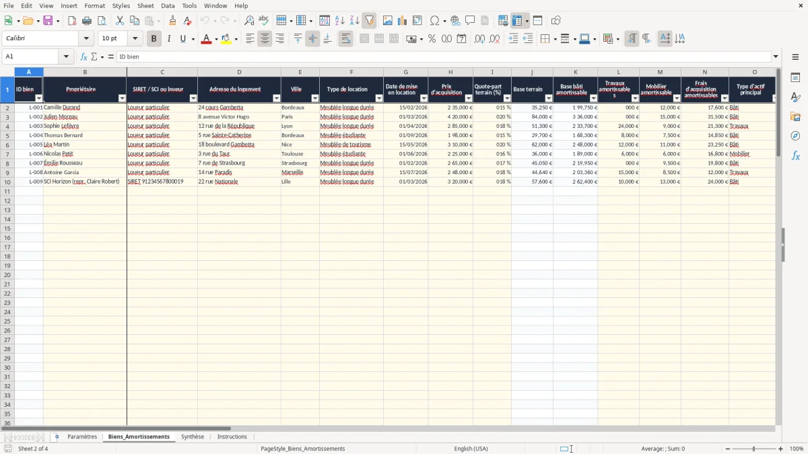Click the Save document icon
808x454 pixels.
(x=49, y=21)
